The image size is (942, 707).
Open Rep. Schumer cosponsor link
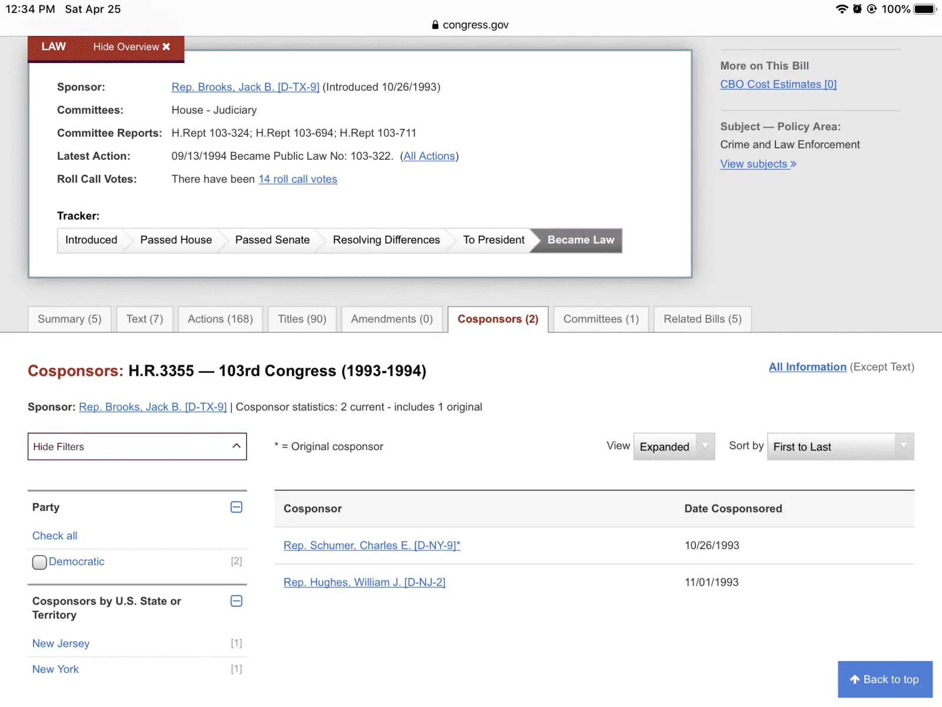[372, 546]
